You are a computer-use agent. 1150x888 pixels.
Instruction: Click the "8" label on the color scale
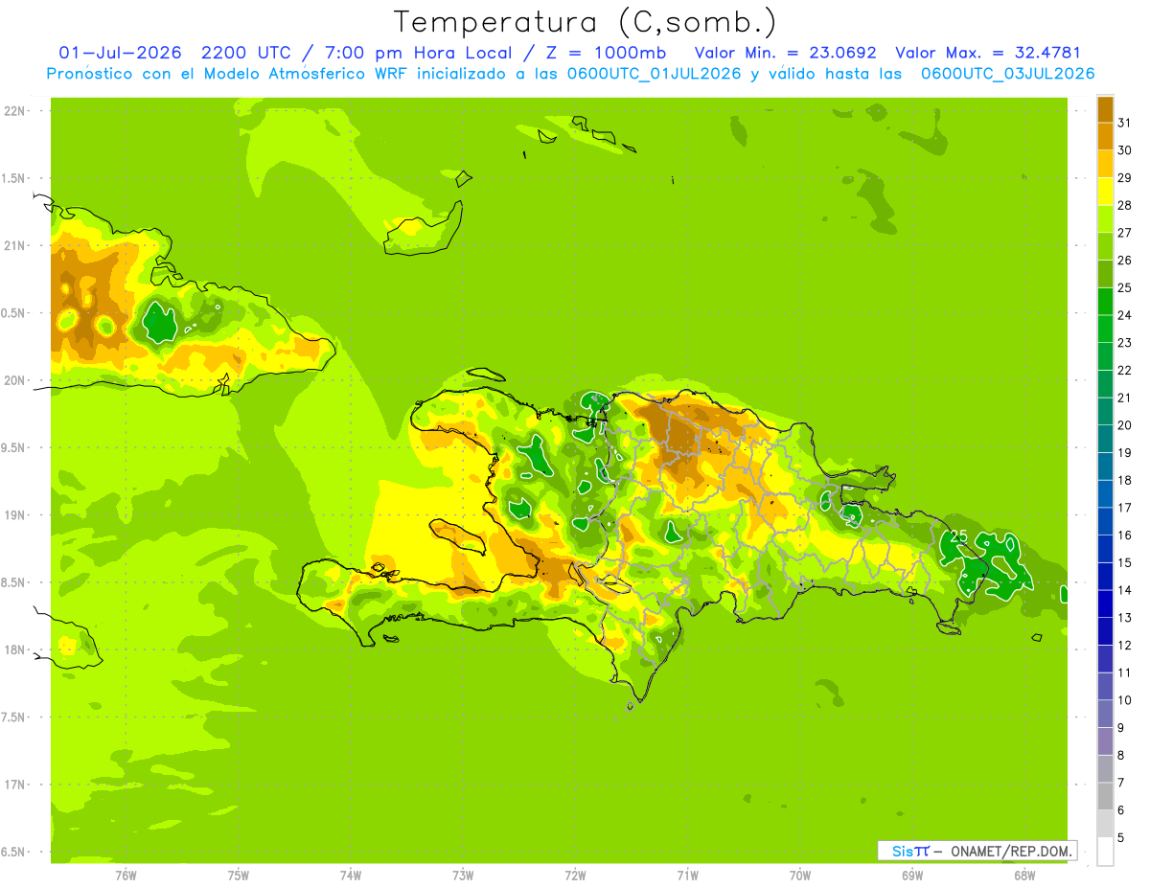coord(1121,756)
